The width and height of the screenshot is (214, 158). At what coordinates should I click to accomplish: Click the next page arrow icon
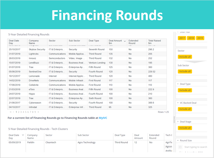coord(38,112)
